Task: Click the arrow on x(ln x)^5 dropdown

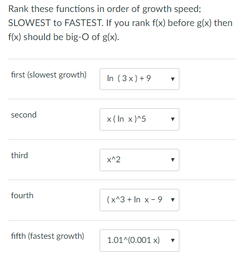Action: [173, 119]
